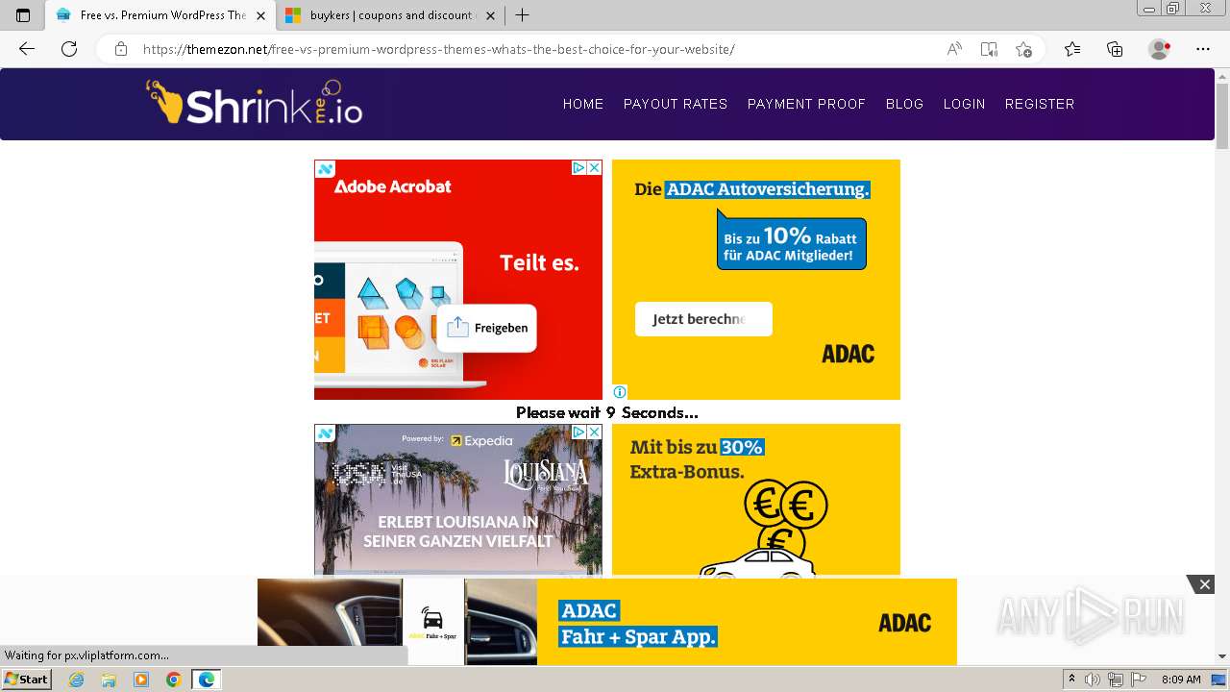Click AdChoices icon on Expedia ad
This screenshot has height=692, width=1230.
click(x=578, y=432)
